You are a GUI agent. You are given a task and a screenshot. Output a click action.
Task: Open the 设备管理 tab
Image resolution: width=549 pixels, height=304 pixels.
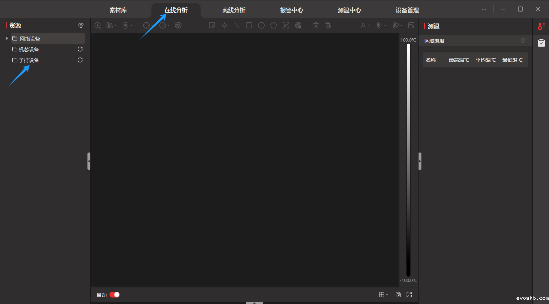[x=407, y=10]
